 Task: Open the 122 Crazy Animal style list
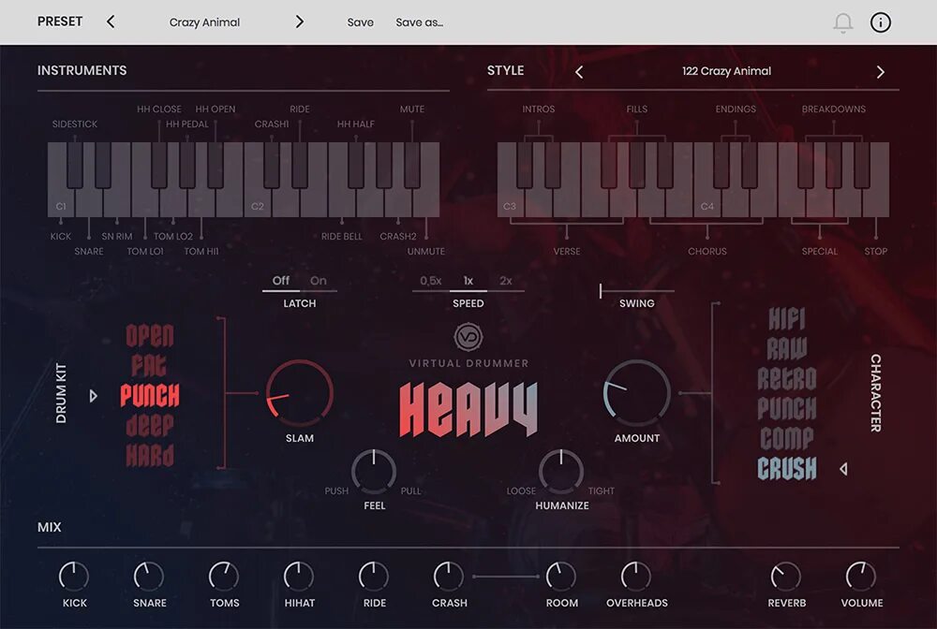point(727,71)
